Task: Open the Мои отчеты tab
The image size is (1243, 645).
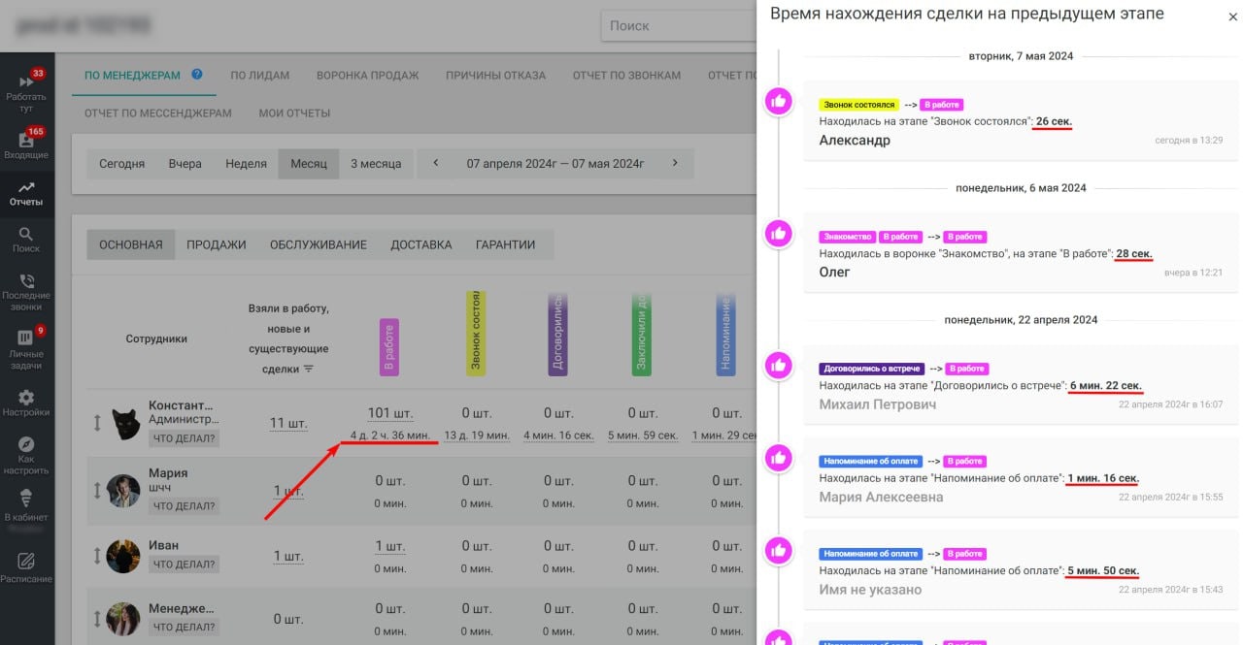Action: pyautogui.click(x=294, y=113)
